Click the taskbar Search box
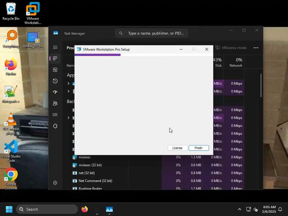Viewport: 288px width, 216px height. click(47, 209)
